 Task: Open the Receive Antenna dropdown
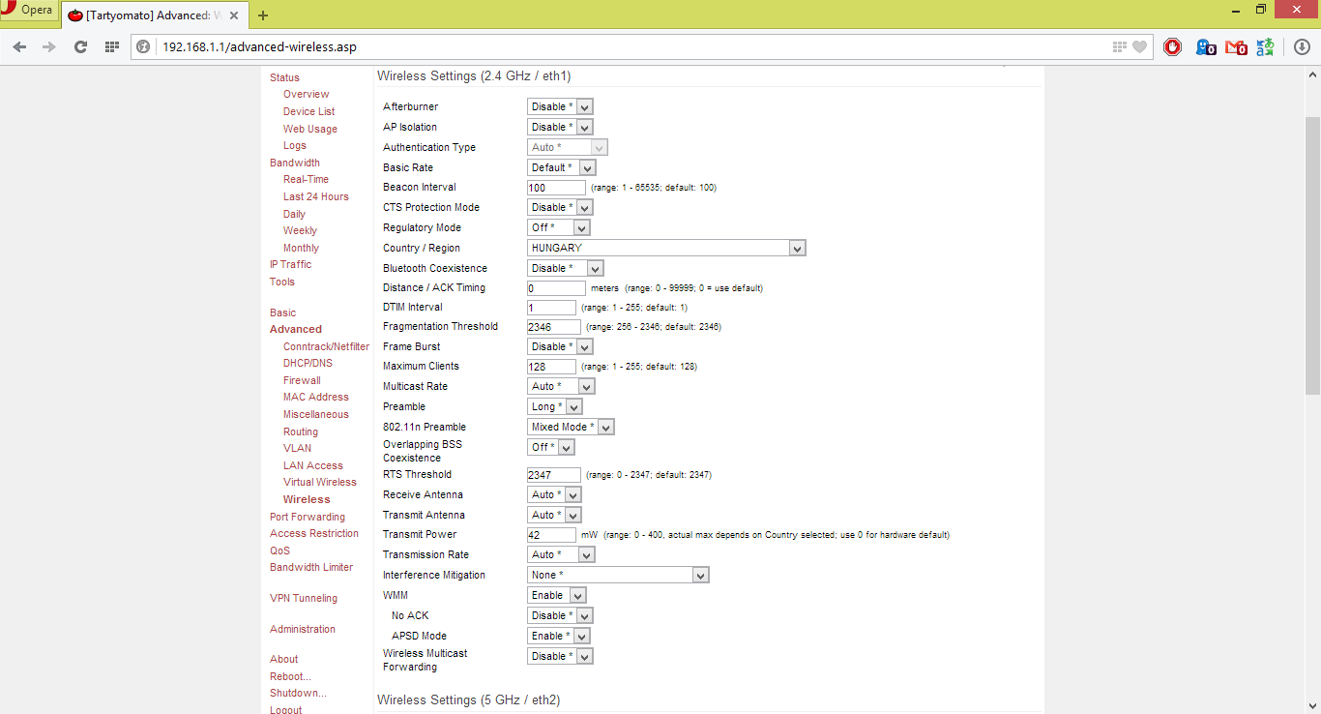click(x=555, y=494)
